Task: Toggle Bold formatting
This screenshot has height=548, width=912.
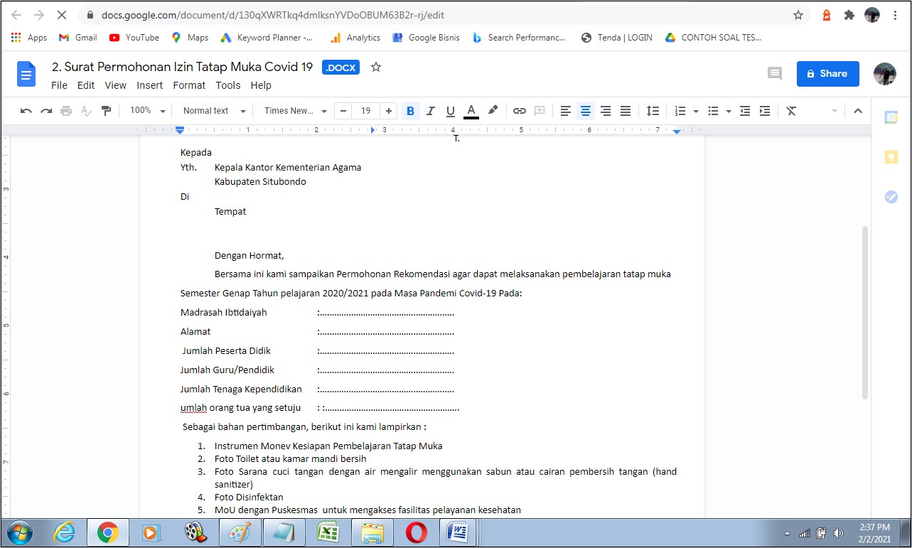Action: pos(410,111)
